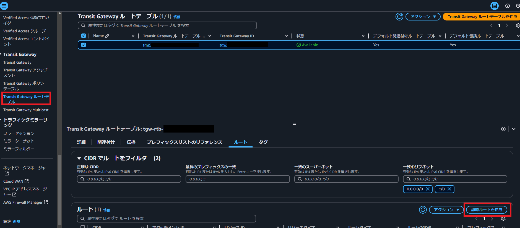520x228 pixels.
Task: Open the hamburger navigation menu
Action: point(4,6)
